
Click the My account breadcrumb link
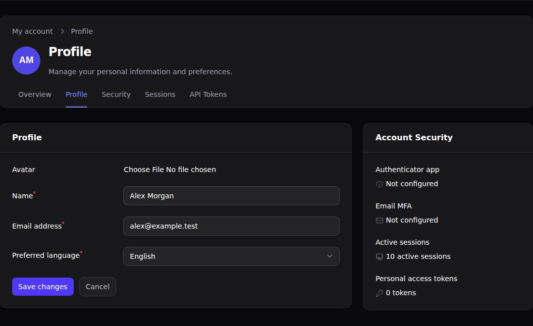click(x=33, y=31)
